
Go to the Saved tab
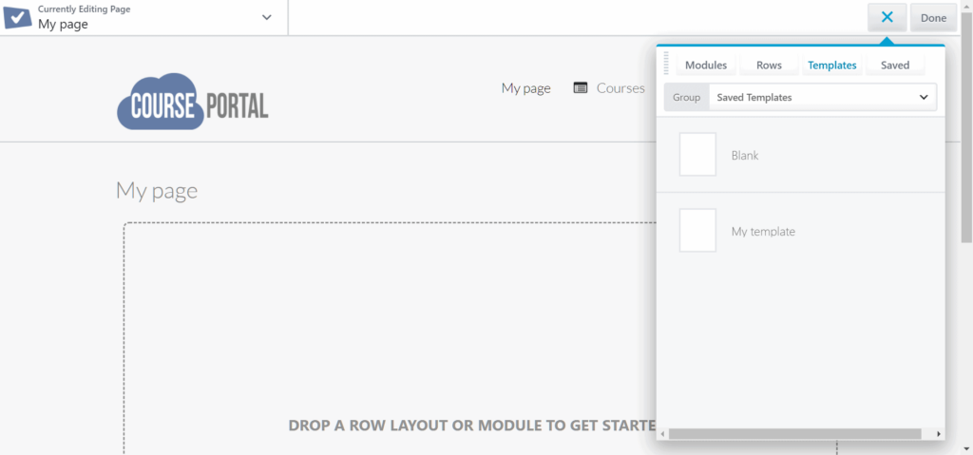(x=895, y=66)
